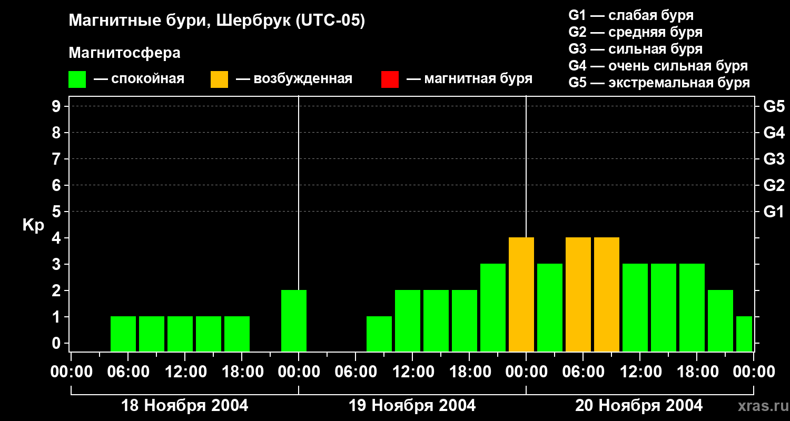Viewport: 790px width, 421px height.
Task: Click the '18 Ноября 2004' date label
Action: [x=185, y=406]
